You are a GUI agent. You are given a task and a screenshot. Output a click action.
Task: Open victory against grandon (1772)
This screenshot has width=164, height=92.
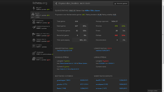[62, 84]
